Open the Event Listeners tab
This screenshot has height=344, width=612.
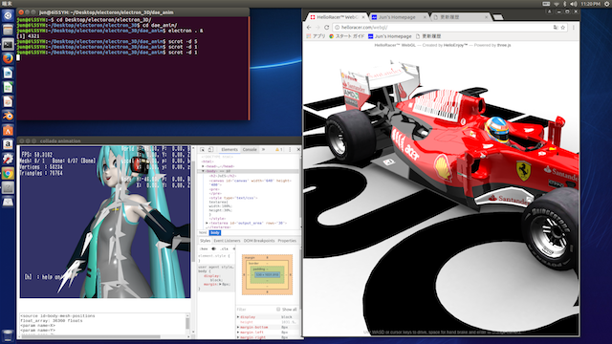(x=227, y=241)
